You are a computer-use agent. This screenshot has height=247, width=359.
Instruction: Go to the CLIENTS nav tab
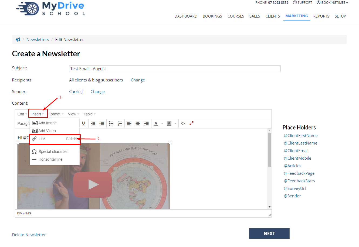[273, 16]
